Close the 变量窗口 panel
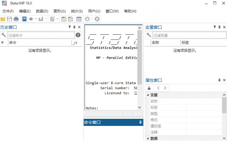The width and height of the screenshot is (227, 141). (x=224, y=27)
